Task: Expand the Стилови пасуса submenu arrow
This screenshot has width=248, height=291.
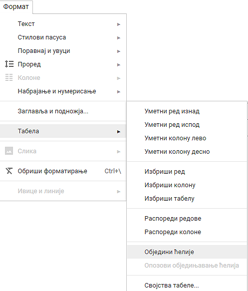Action: coord(119,38)
